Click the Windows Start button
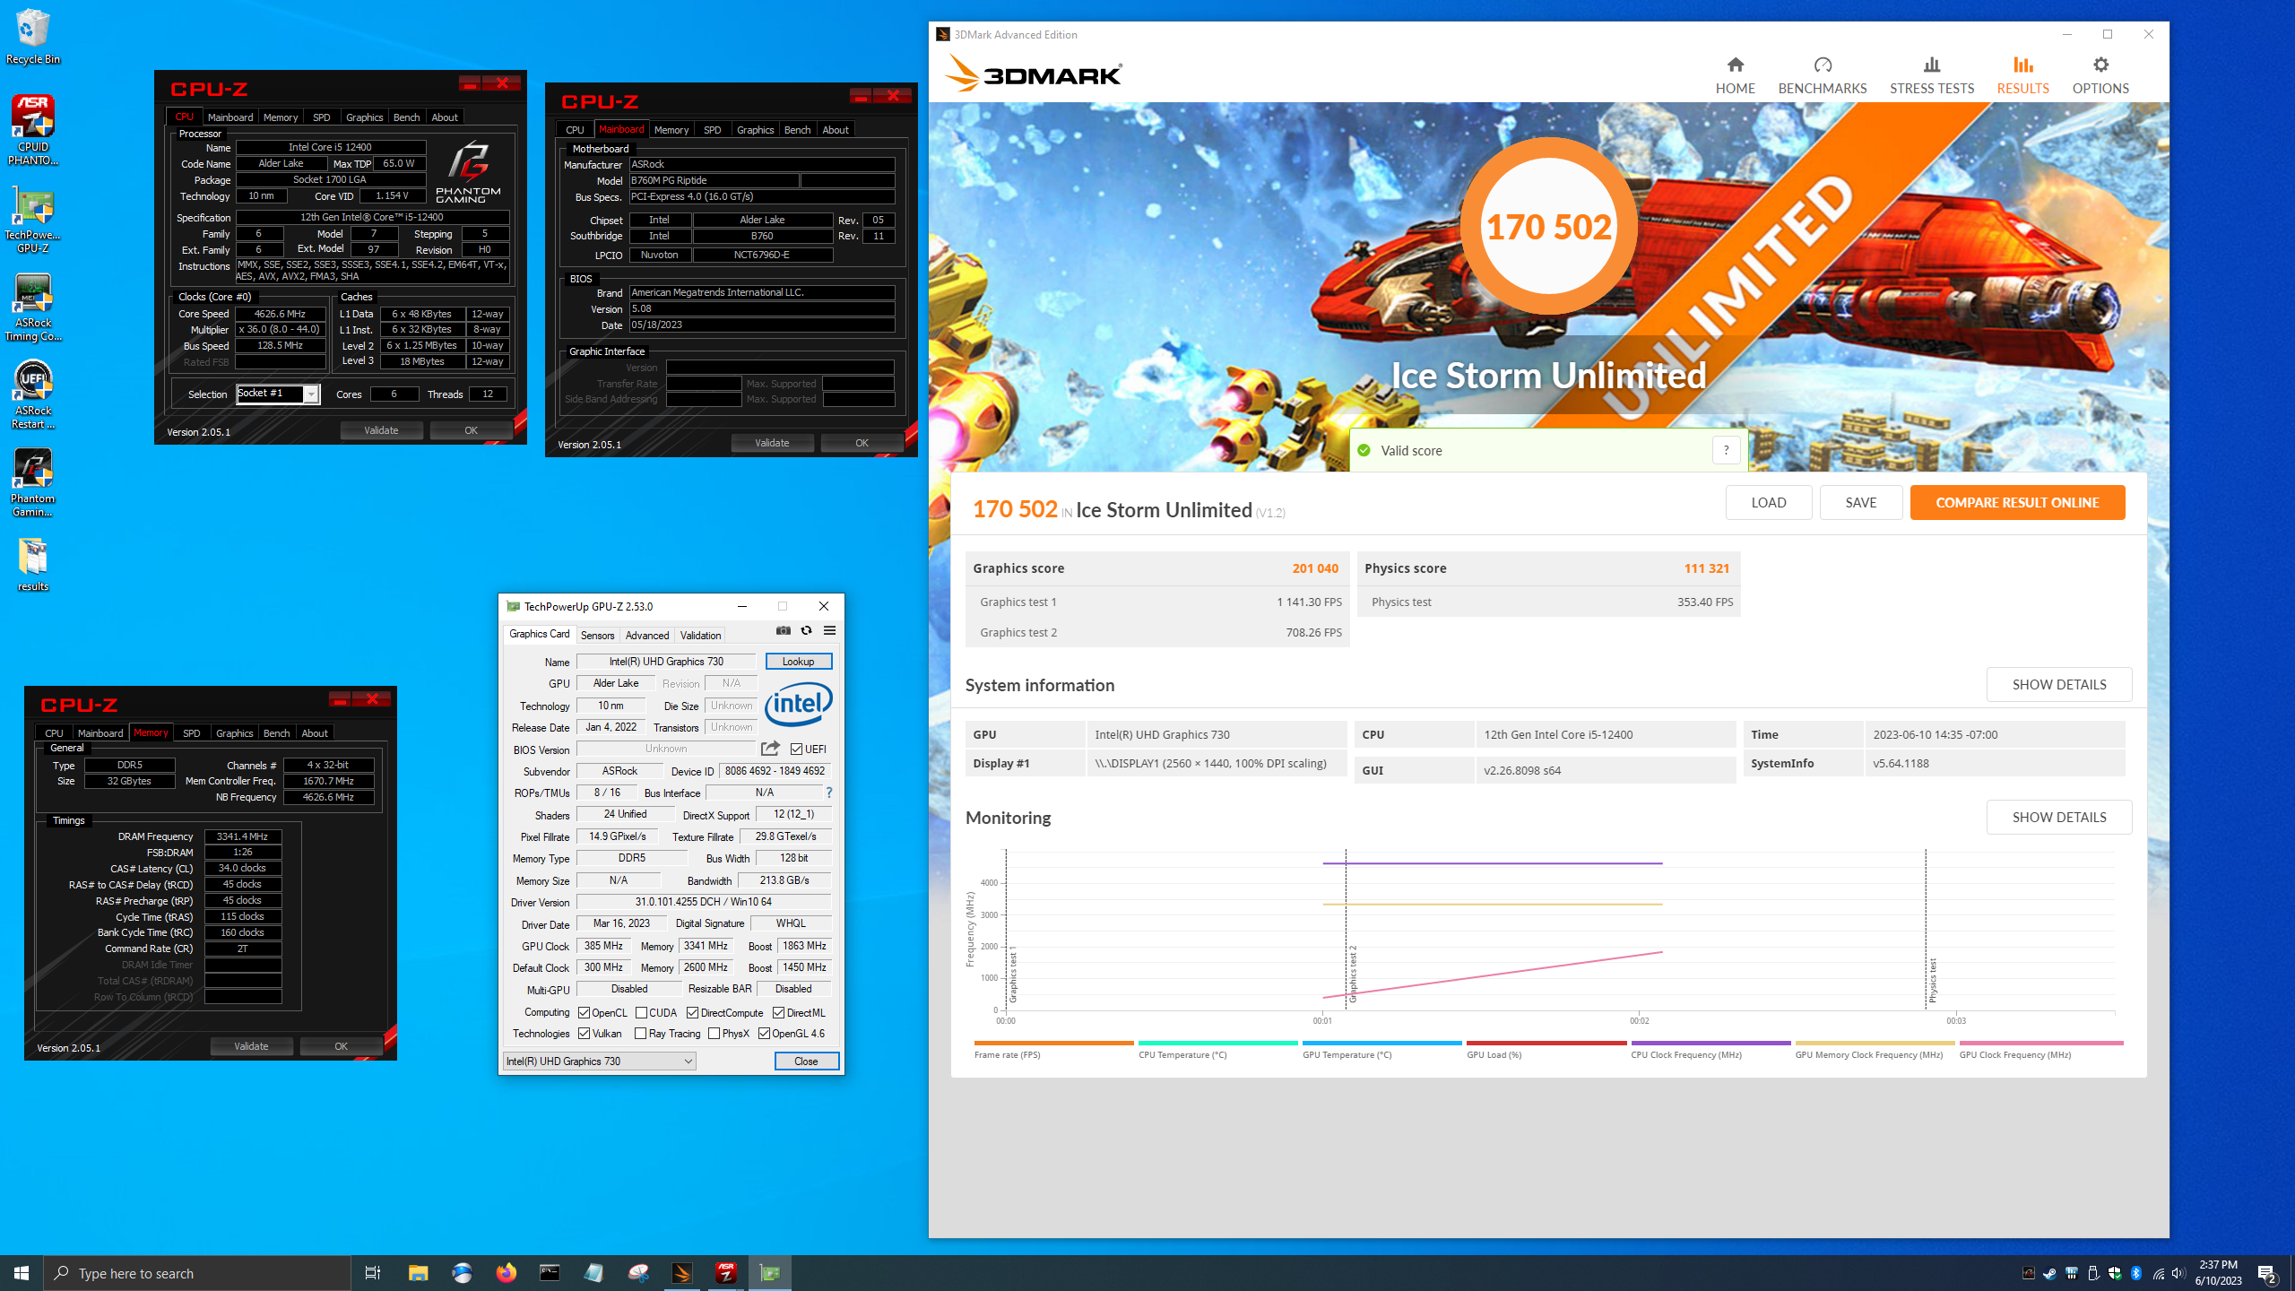Screen dimensions: 2295x1291 coord(22,1273)
